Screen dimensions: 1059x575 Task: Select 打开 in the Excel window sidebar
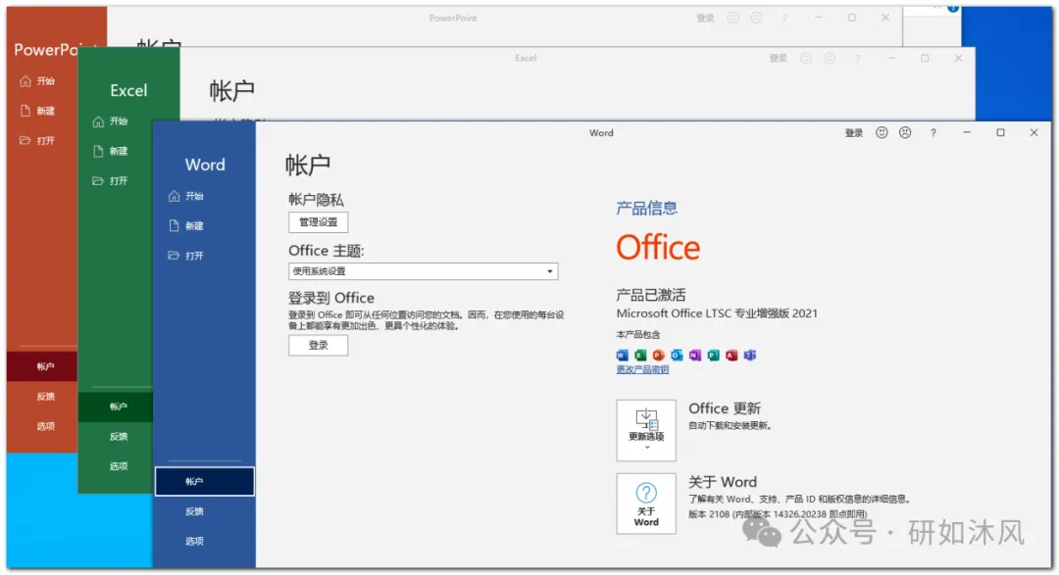(x=111, y=181)
